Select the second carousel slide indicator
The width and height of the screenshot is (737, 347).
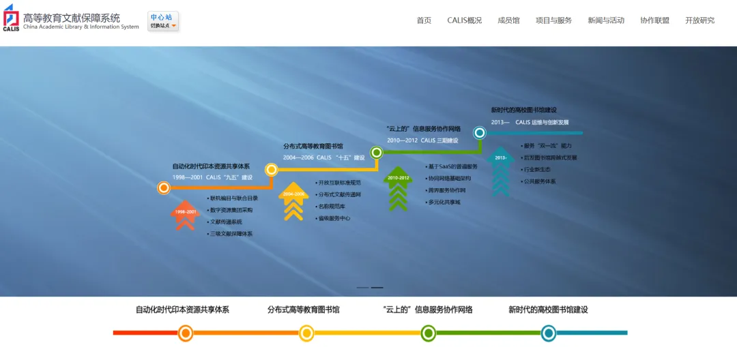pos(377,288)
